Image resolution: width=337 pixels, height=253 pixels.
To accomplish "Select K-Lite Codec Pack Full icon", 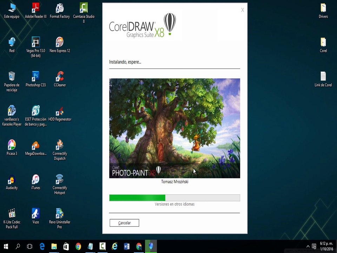I will (12, 218).
